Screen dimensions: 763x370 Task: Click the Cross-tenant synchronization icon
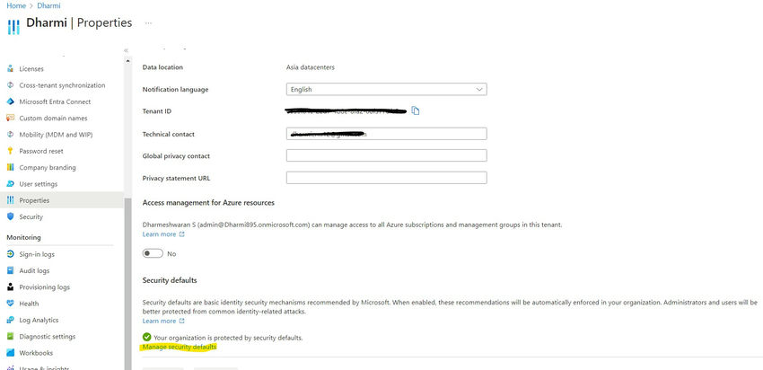(10, 85)
